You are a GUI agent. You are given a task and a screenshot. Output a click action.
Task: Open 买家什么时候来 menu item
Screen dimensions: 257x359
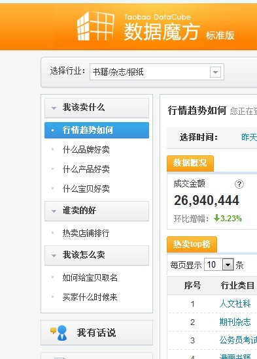tap(90, 297)
